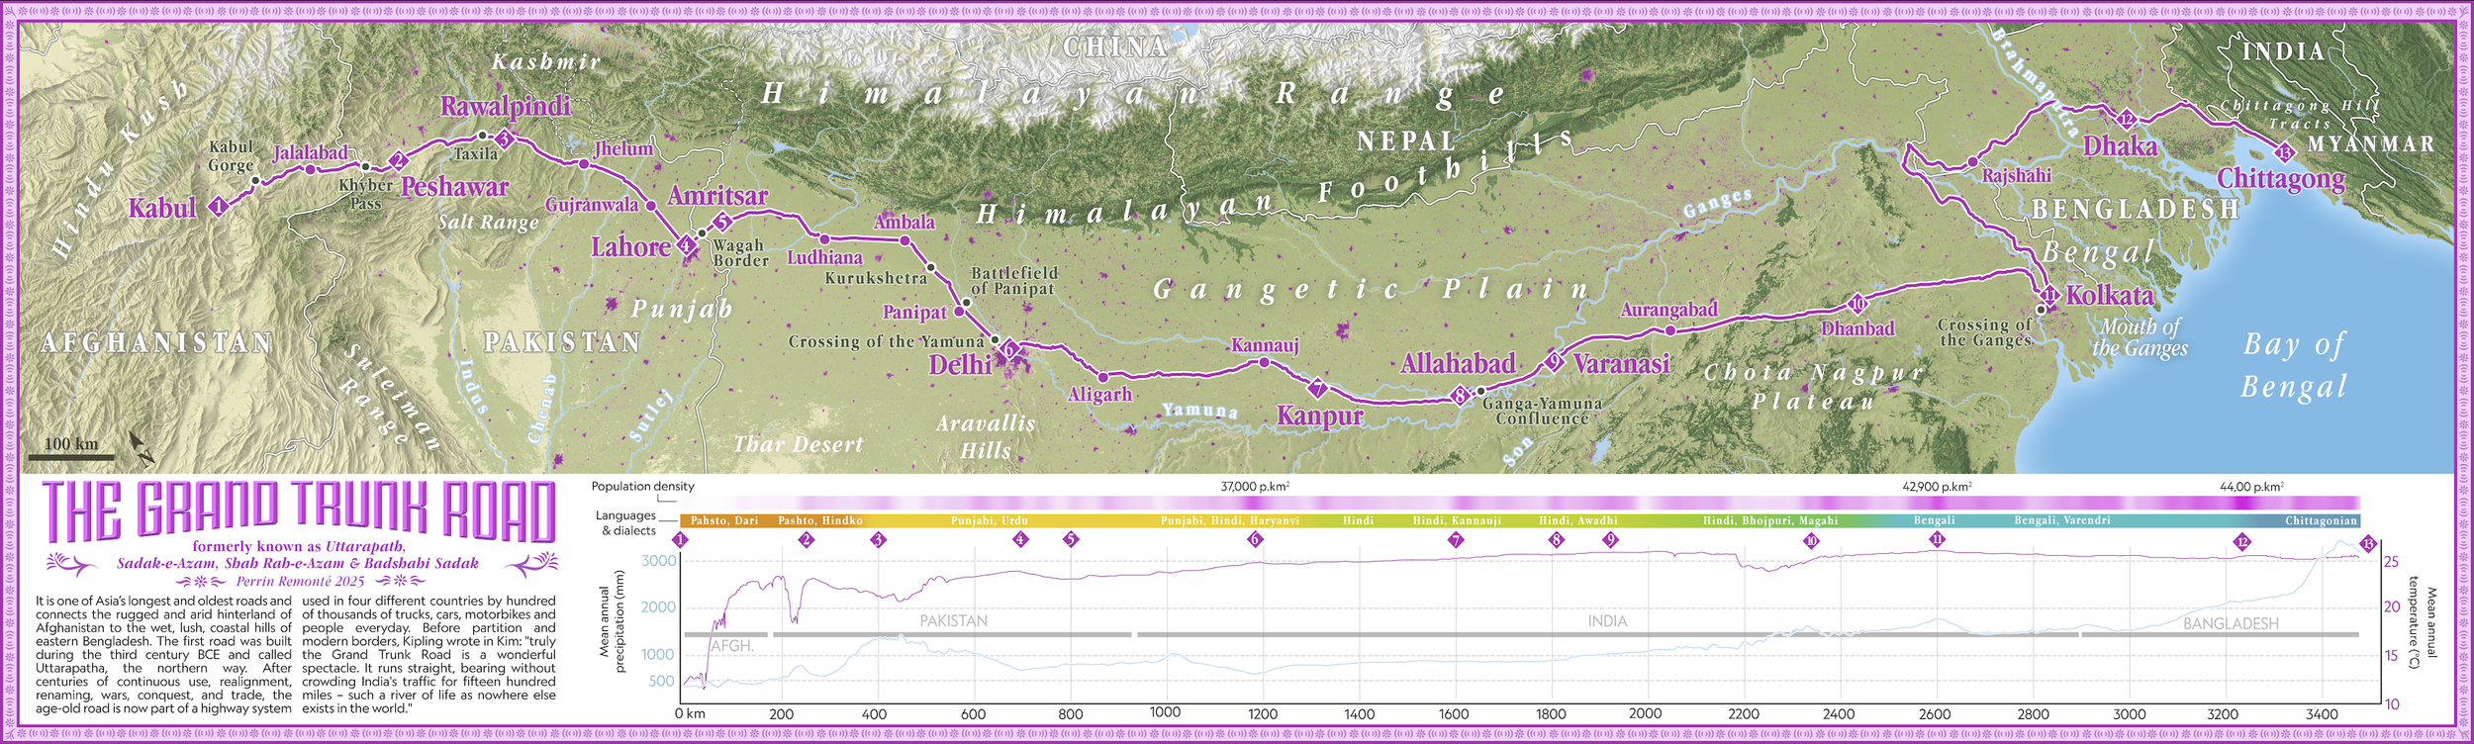Click map diamond marker 8 near Allahabad
Viewport: 2474px width, 744px height.
1461,397
